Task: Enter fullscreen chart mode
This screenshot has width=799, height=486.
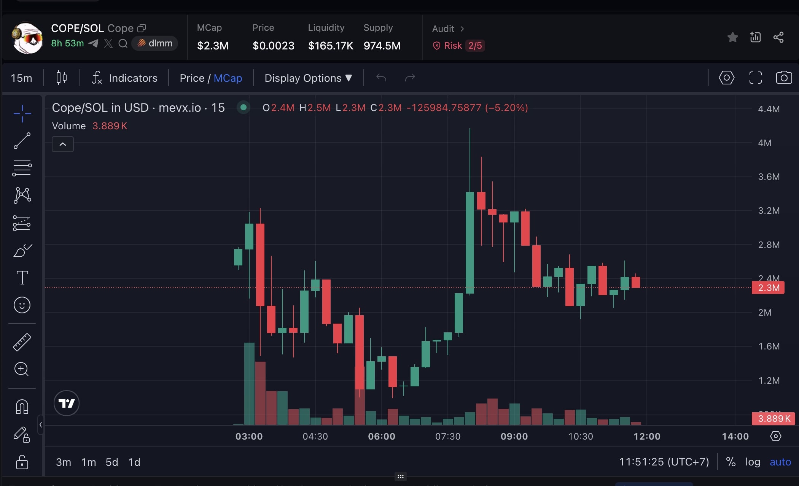Action: pos(755,78)
